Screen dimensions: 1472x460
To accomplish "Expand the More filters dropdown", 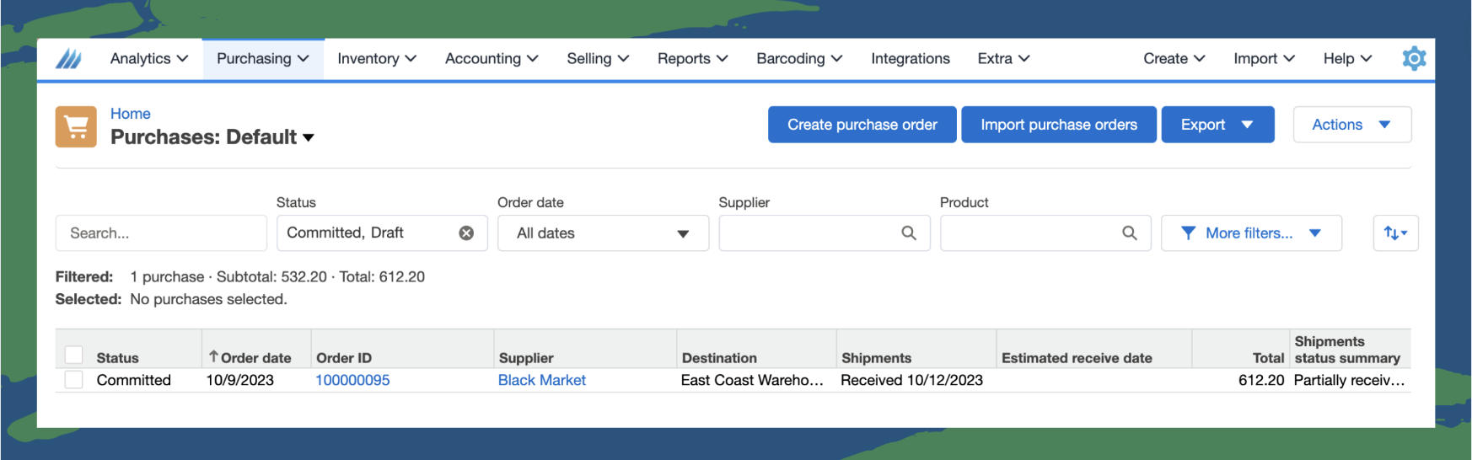I will coord(1251,233).
